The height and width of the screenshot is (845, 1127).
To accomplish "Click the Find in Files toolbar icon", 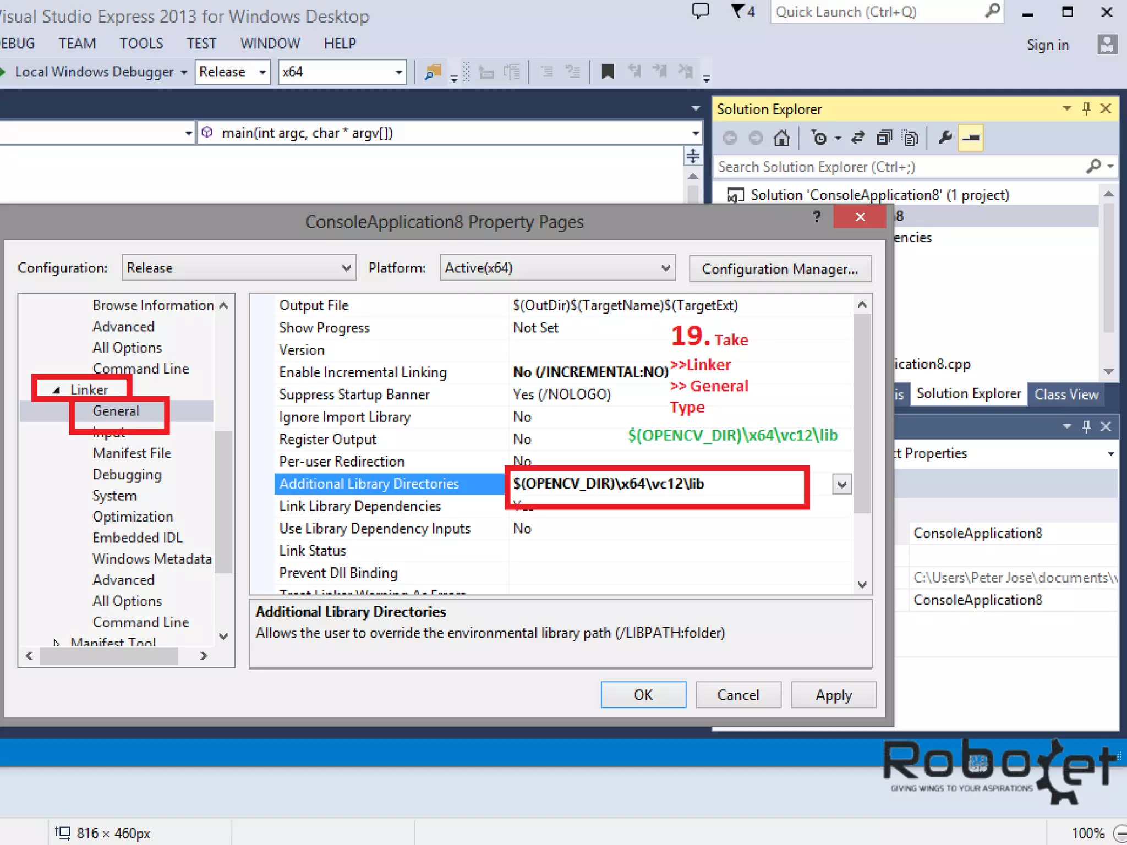I will point(434,72).
